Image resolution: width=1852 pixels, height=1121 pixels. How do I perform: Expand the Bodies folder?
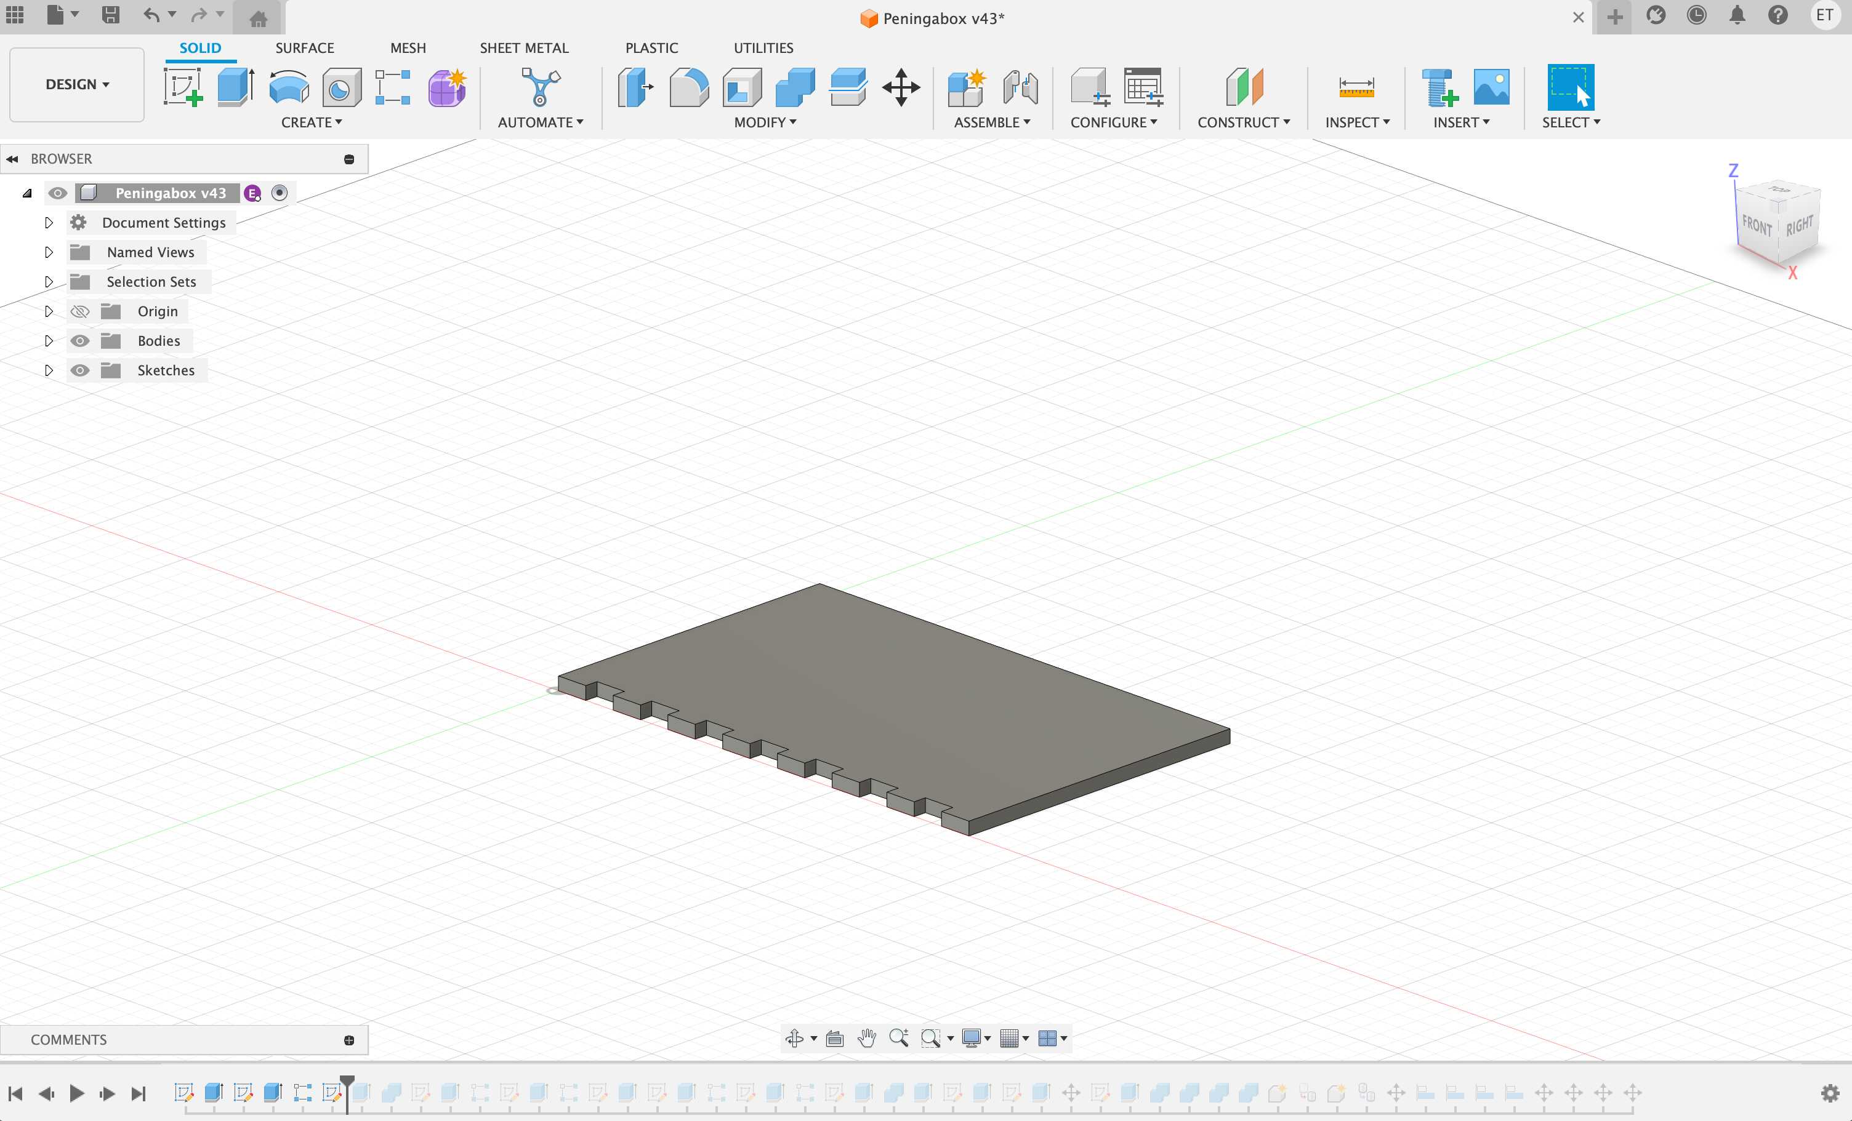click(49, 340)
